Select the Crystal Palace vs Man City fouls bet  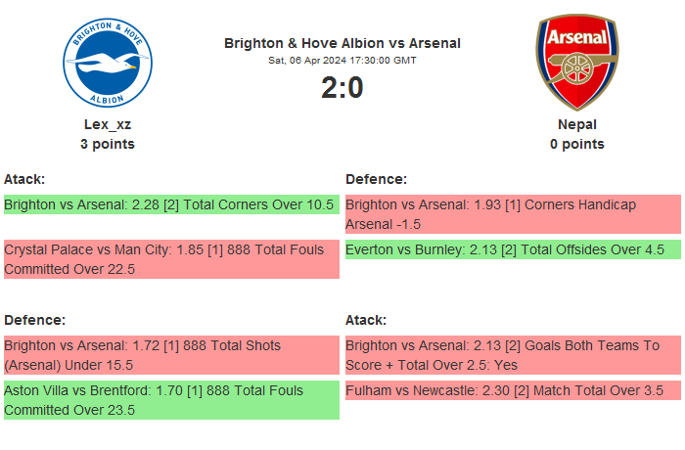[170, 259]
